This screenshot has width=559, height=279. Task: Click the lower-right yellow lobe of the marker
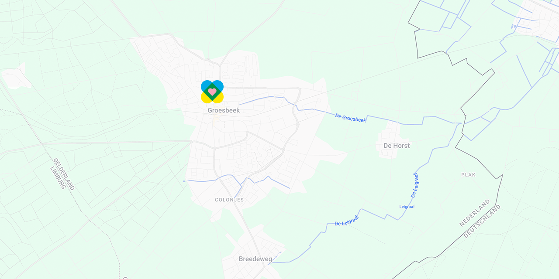tap(219, 99)
